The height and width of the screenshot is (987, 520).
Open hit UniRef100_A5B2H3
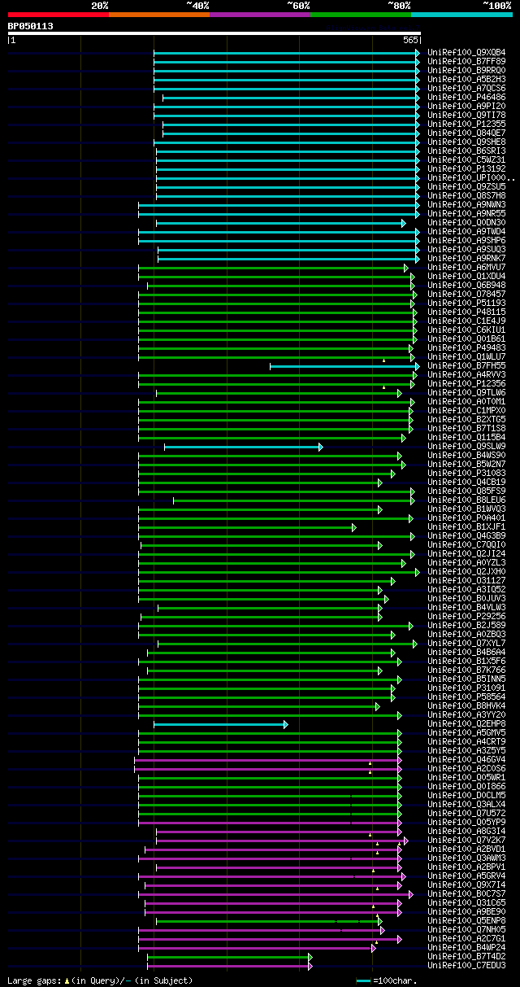[x=466, y=80]
